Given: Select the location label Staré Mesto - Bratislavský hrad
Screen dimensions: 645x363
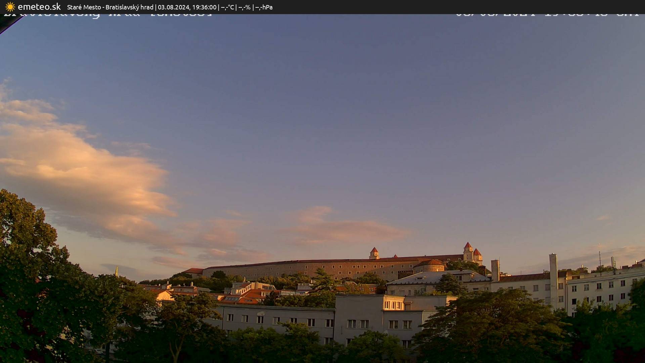Looking at the screenshot, I should coord(111,7).
